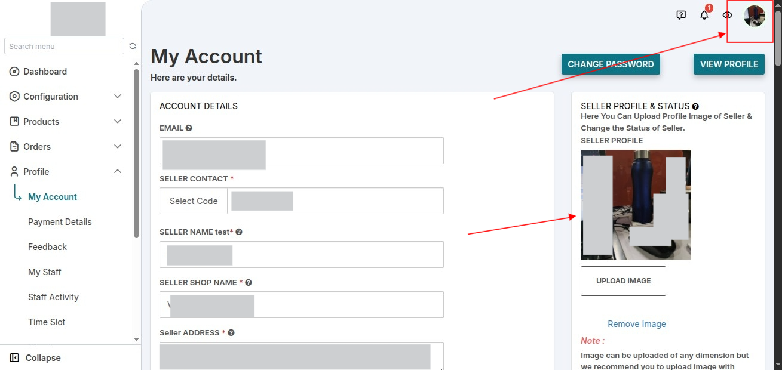Open notifications bell icon
Image resolution: width=782 pixels, height=370 pixels.
704,15
